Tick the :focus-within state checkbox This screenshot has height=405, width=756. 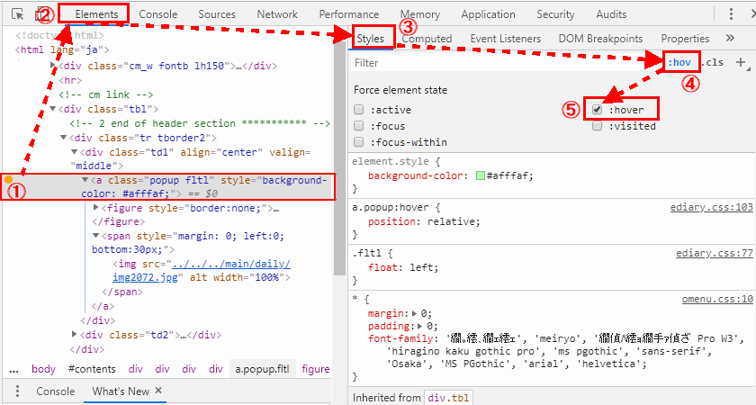click(359, 142)
